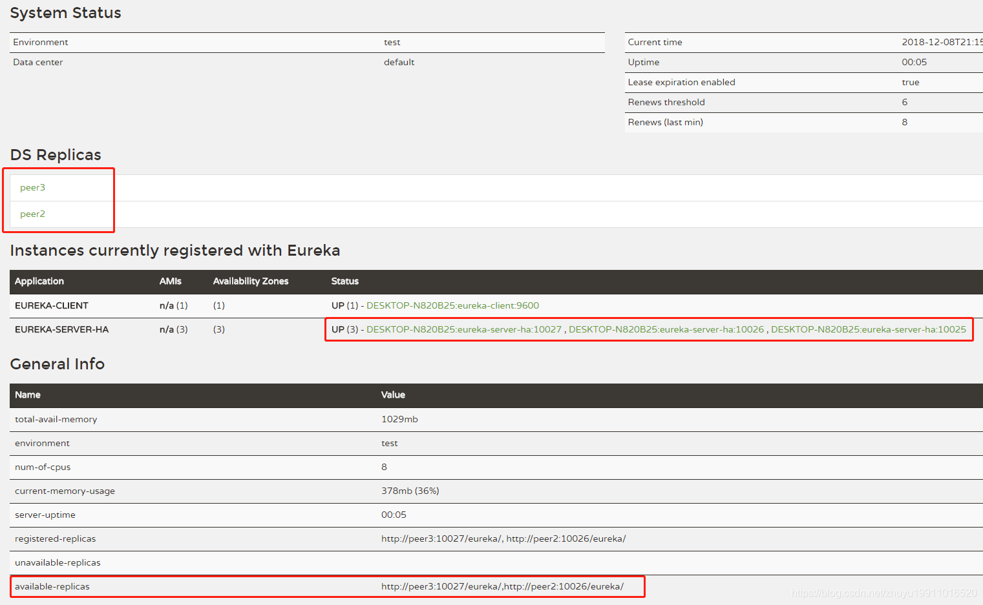The height and width of the screenshot is (605, 983).
Task: Select the 'test' value beside Environment
Action: 392,42
